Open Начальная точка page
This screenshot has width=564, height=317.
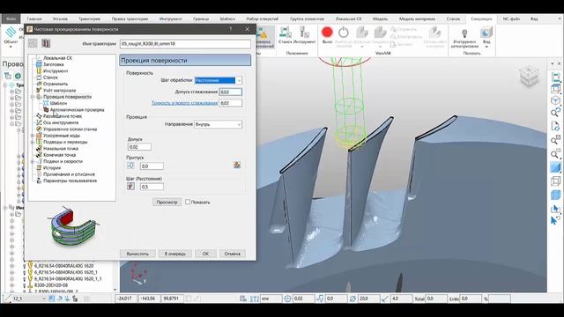pos(61,149)
